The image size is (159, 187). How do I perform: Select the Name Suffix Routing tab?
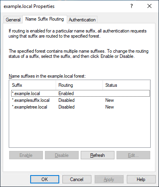click(45, 19)
